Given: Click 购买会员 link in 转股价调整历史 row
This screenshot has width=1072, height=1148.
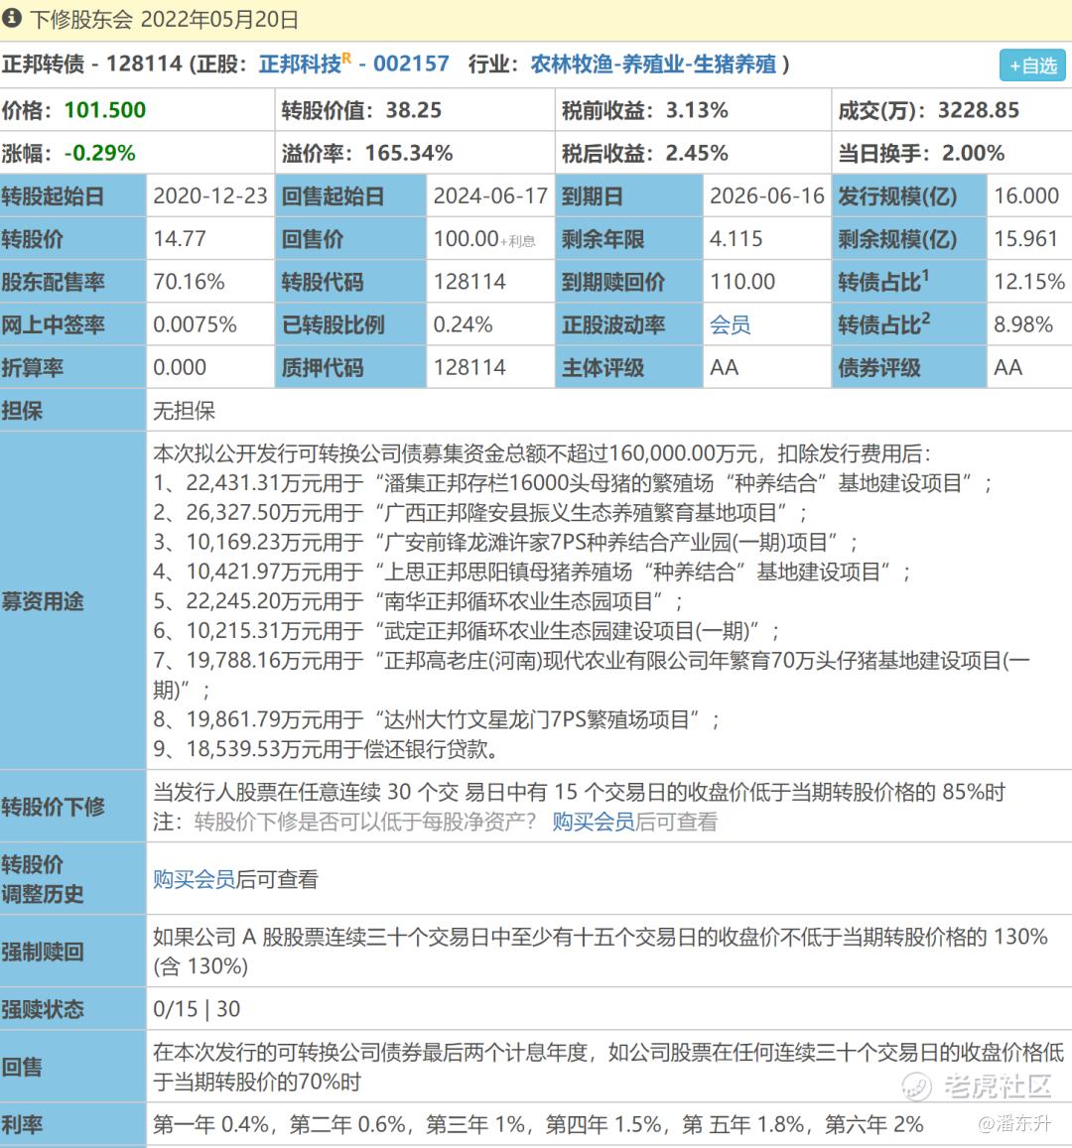Looking at the screenshot, I should click(194, 878).
